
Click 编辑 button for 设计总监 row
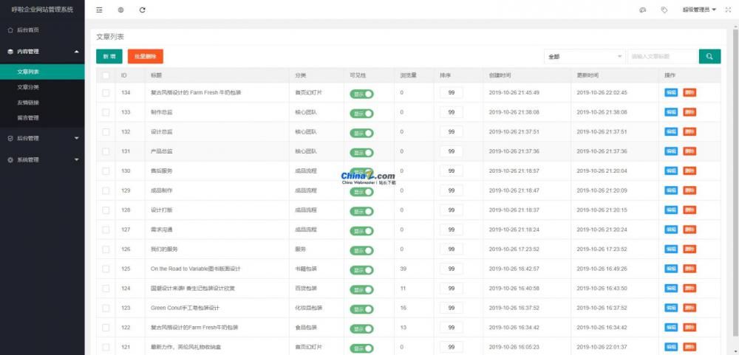(x=671, y=132)
